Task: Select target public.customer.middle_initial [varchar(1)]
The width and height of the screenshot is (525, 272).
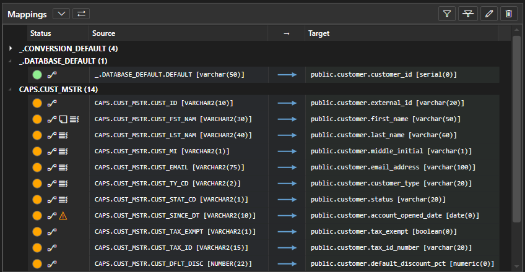Action: (391, 151)
